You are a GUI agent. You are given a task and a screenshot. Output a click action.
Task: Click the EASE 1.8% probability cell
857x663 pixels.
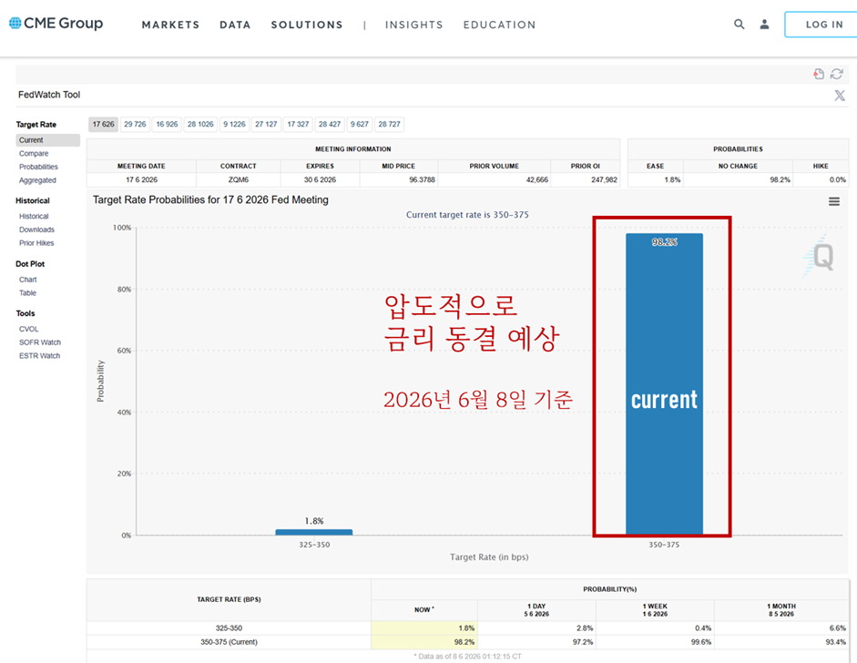click(x=656, y=179)
